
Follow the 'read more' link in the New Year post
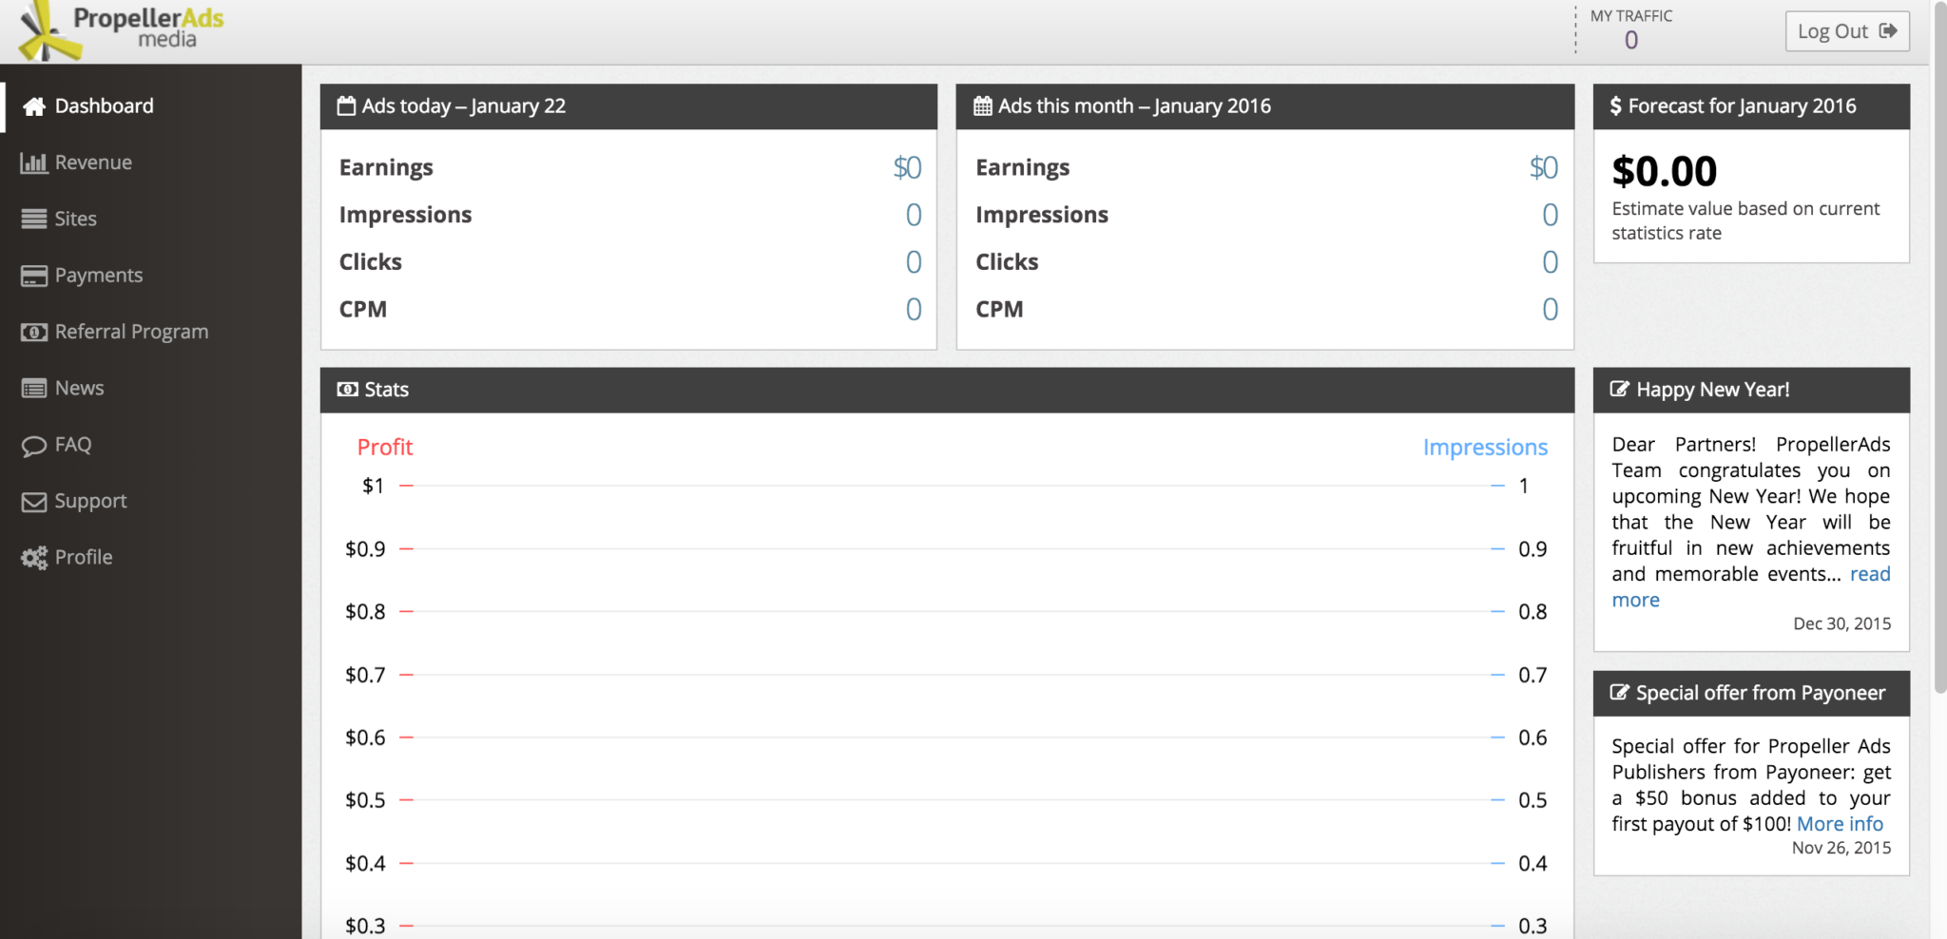(1870, 574)
